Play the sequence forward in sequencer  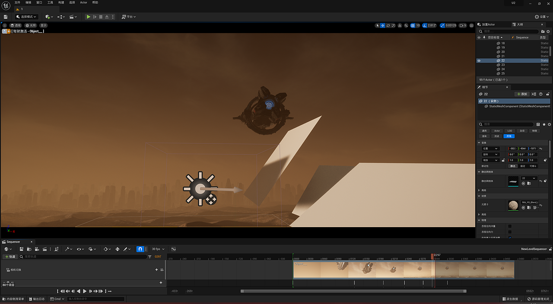coord(85,291)
